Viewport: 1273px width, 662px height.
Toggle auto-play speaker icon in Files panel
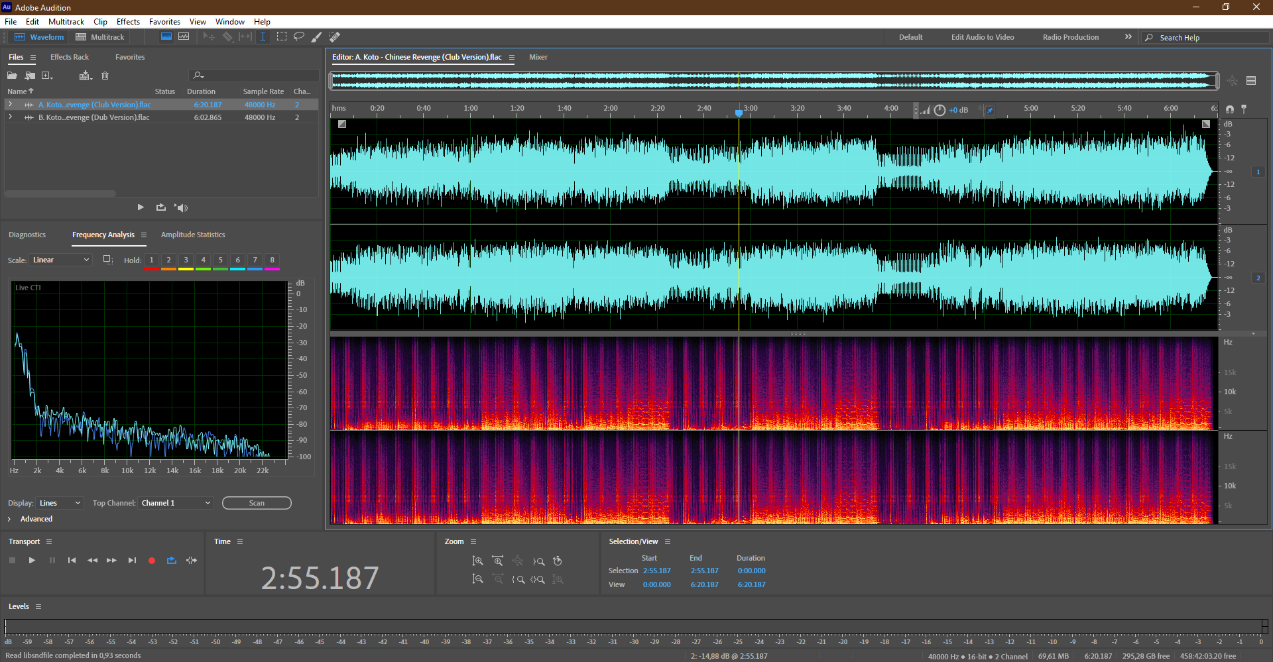(x=181, y=207)
